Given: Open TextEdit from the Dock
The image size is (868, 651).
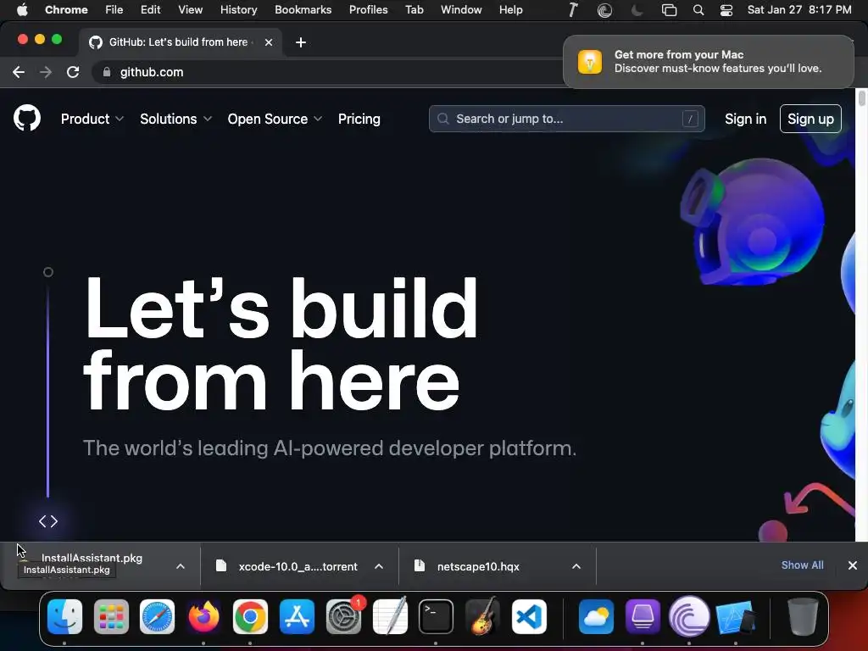Looking at the screenshot, I should pyautogui.click(x=390, y=616).
